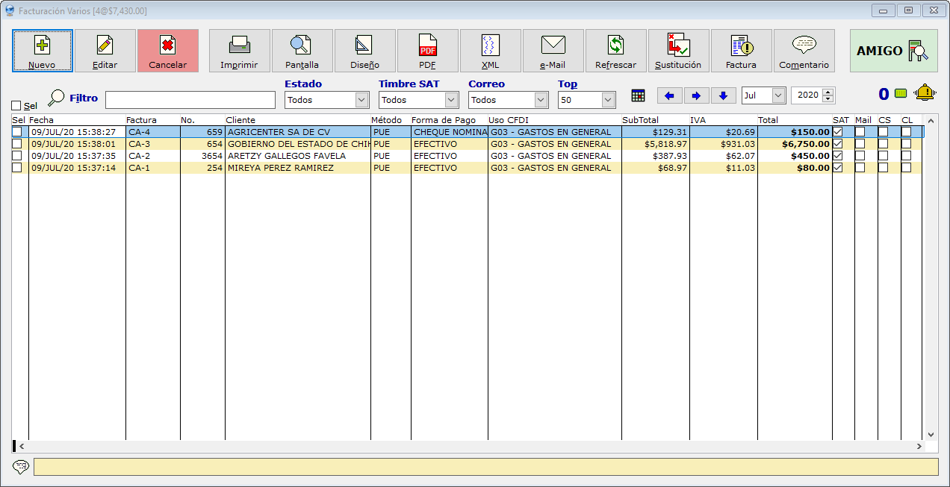This screenshot has height=487, width=950.
Task: Click the Sustitución icon
Action: pos(678,51)
